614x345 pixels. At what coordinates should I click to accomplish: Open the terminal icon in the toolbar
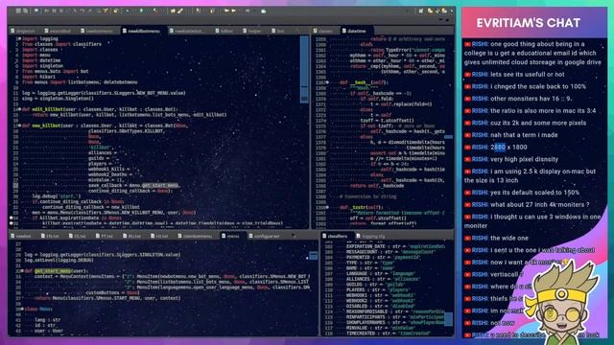coord(36,11)
